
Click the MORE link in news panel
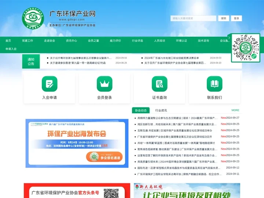[235, 110]
